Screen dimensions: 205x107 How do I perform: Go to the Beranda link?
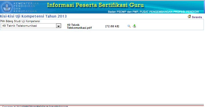click(197, 17)
